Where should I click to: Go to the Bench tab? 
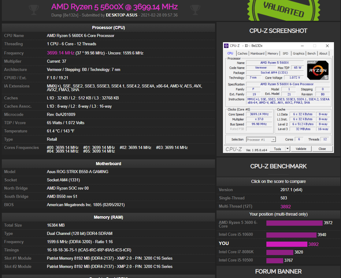(x=312, y=54)
